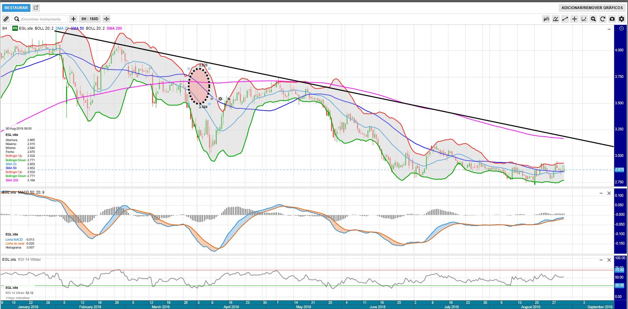Click the 2.870 current price tag
628x309 pixels.
pyautogui.click(x=619, y=170)
